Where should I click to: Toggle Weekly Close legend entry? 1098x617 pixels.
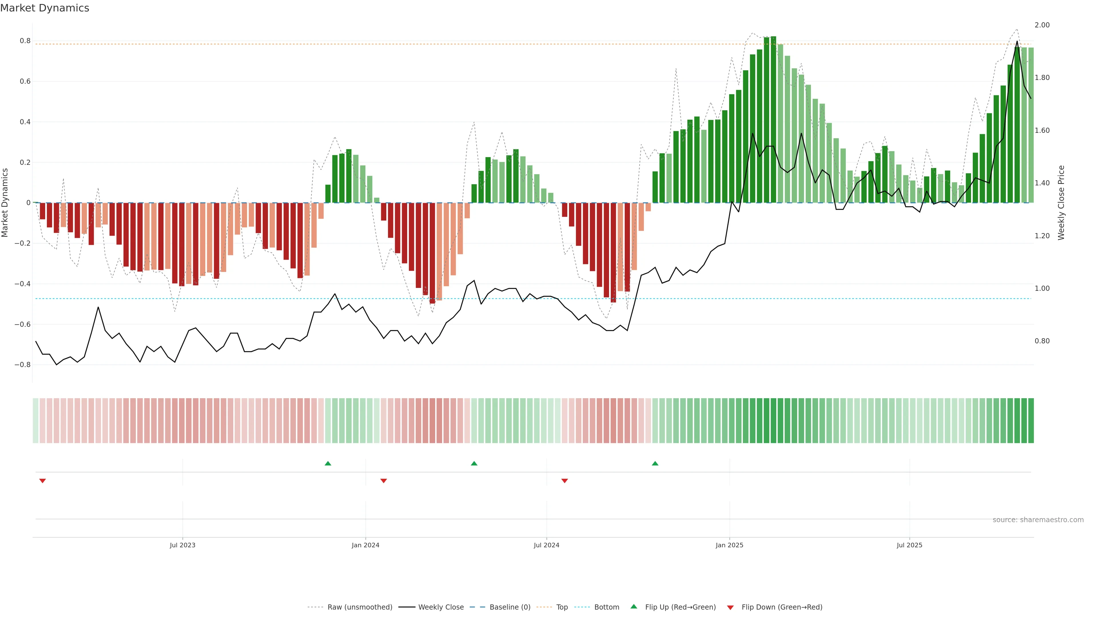pos(441,607)
